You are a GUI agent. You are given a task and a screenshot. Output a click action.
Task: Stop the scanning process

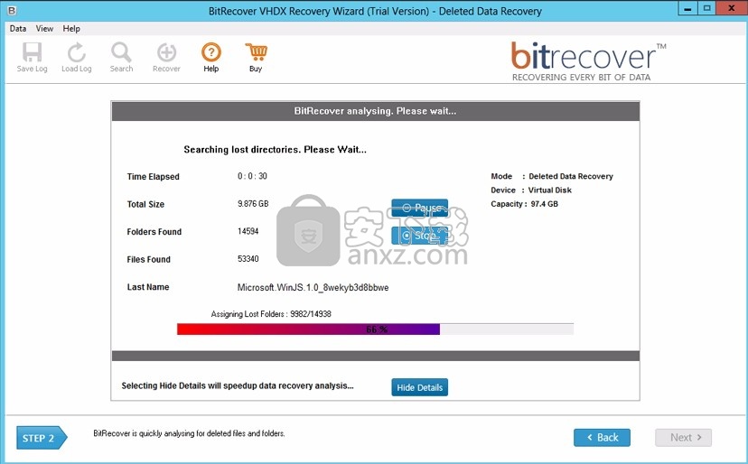[420, 236]
